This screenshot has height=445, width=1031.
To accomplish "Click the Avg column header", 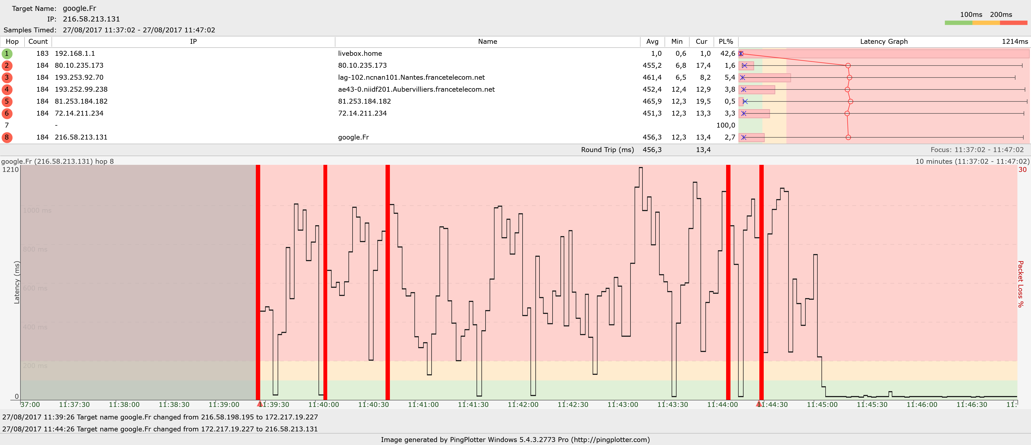I will point(652,42).
